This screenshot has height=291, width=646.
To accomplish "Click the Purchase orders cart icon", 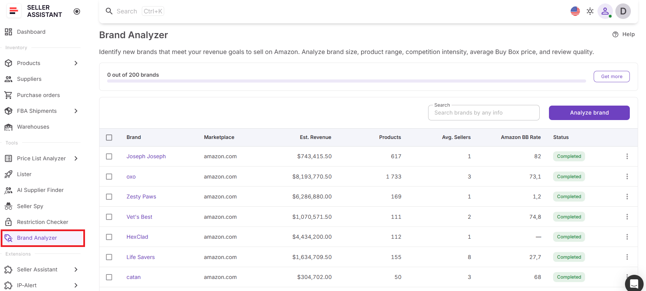I will [x=9, y=95].
